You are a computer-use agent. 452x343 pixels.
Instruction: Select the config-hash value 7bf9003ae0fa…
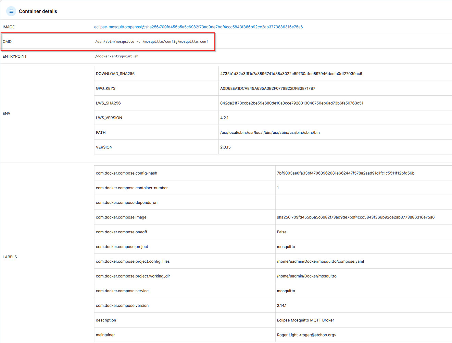point(346,173)
